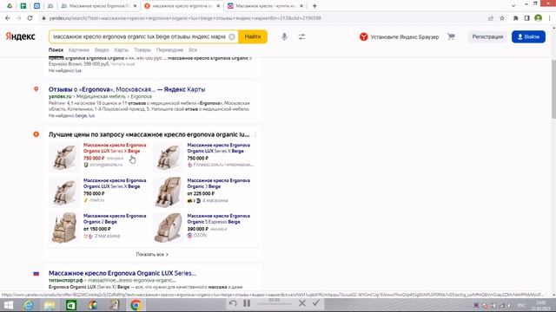Screen dimensions: 556x312
Task: Open the pinned blue calendar tab
Action: click(36, 6)
